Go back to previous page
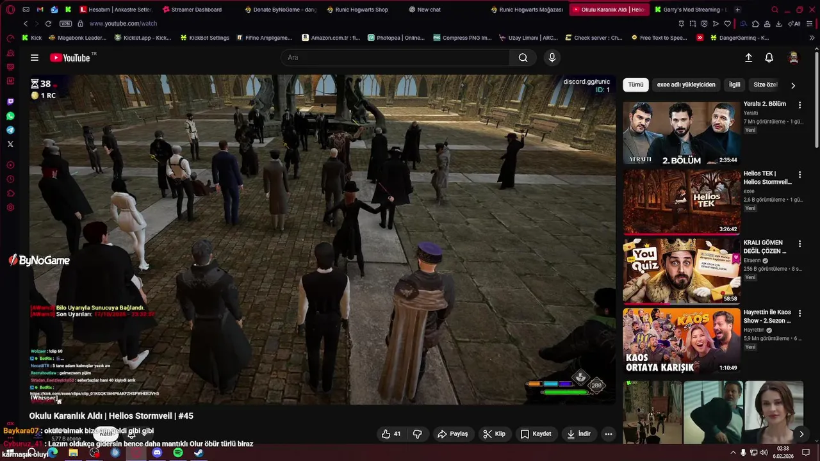Screen dimensions: 820x461 click(26, 24)
